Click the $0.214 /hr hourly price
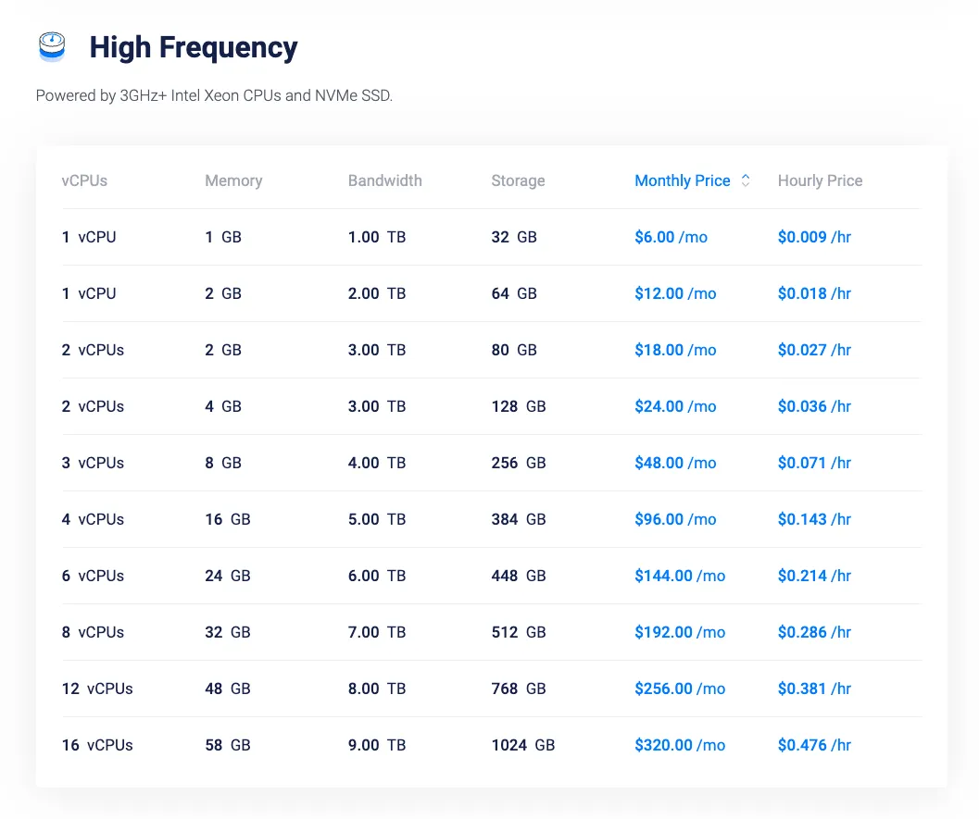This screenshot has width=979, height=819. [x=815, y=576]
